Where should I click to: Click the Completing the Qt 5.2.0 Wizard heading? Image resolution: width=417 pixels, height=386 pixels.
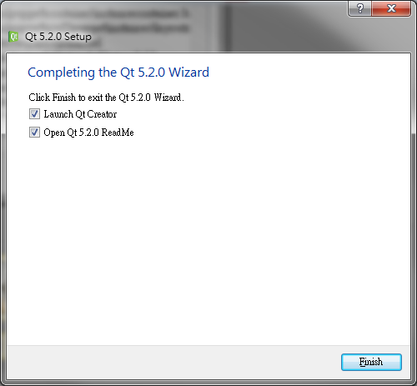tap(118, 73)
